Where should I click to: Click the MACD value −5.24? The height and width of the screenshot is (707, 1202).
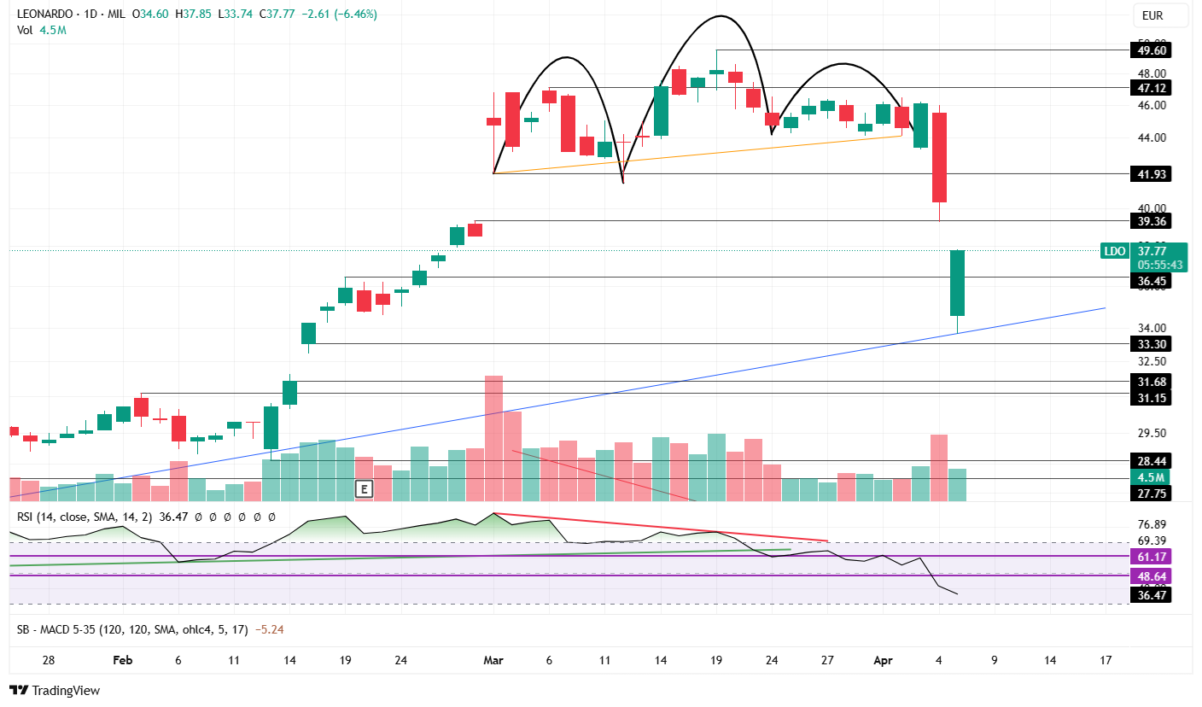pyautogui.click(x=270, y=629)
